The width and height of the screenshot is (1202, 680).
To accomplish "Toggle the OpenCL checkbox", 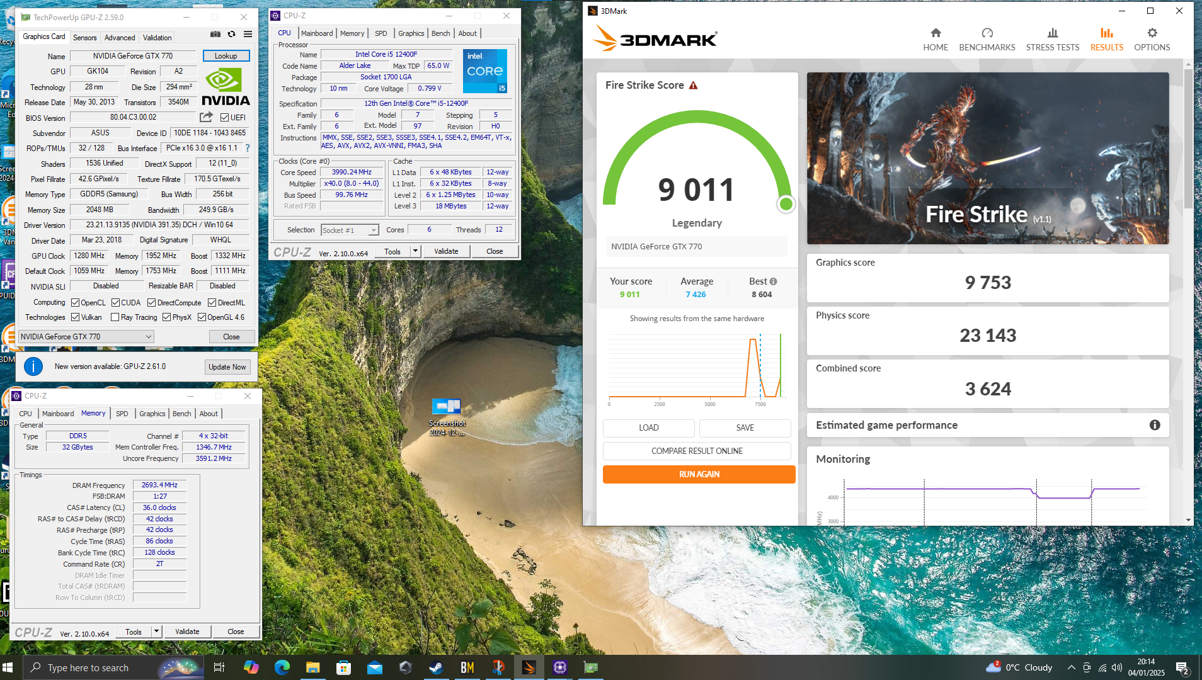I will tap(76, 303).
